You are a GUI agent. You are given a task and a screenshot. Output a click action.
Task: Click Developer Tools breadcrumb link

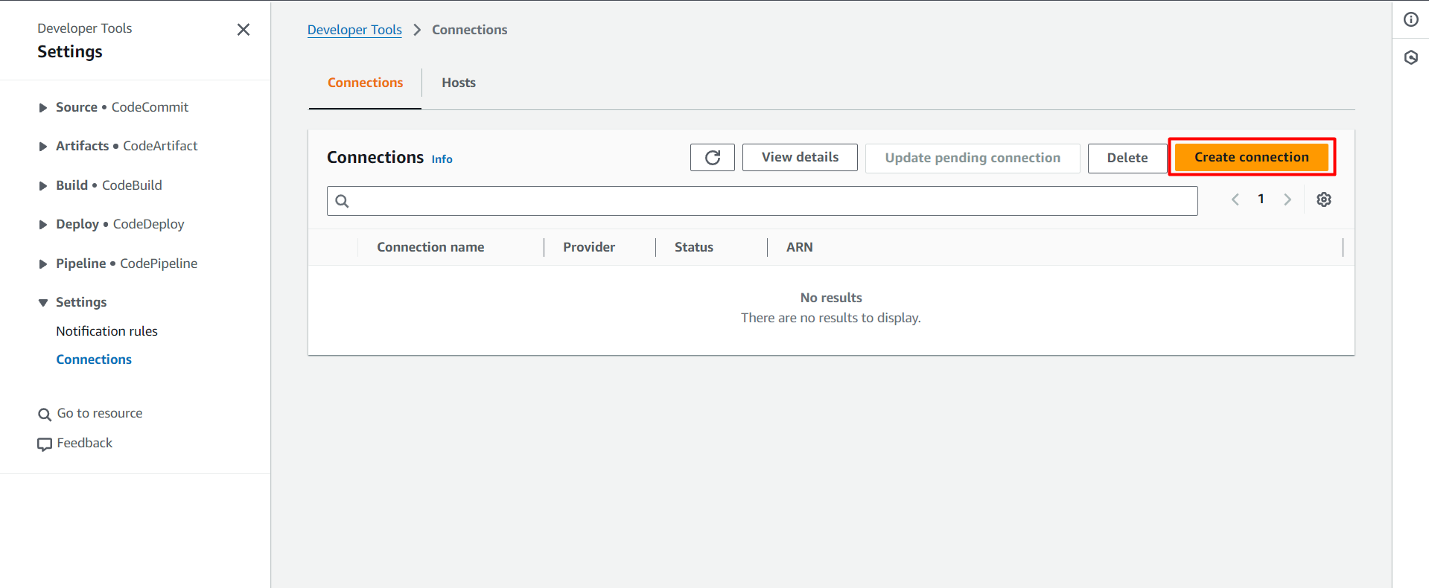tap(354, 30)
